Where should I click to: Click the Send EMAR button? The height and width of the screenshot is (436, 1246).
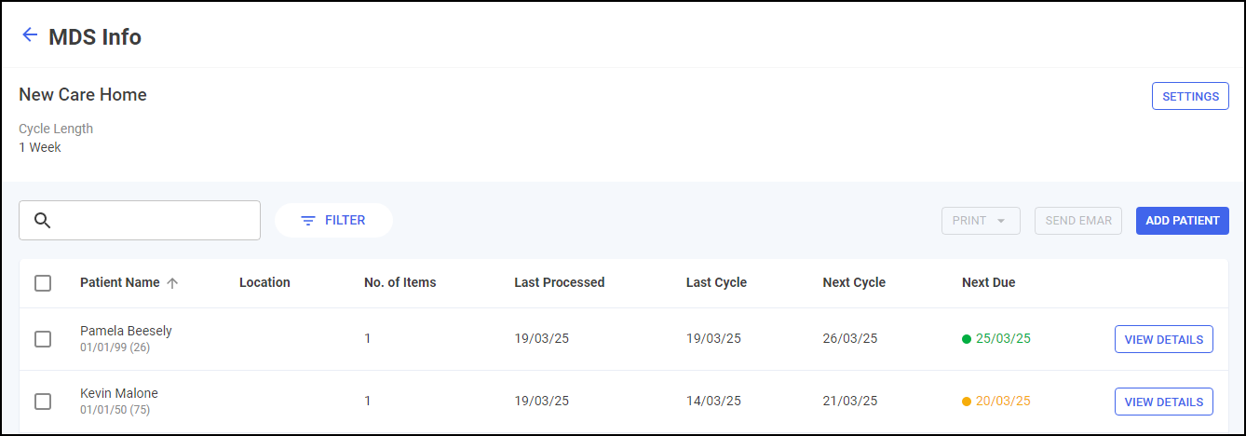1078,221
